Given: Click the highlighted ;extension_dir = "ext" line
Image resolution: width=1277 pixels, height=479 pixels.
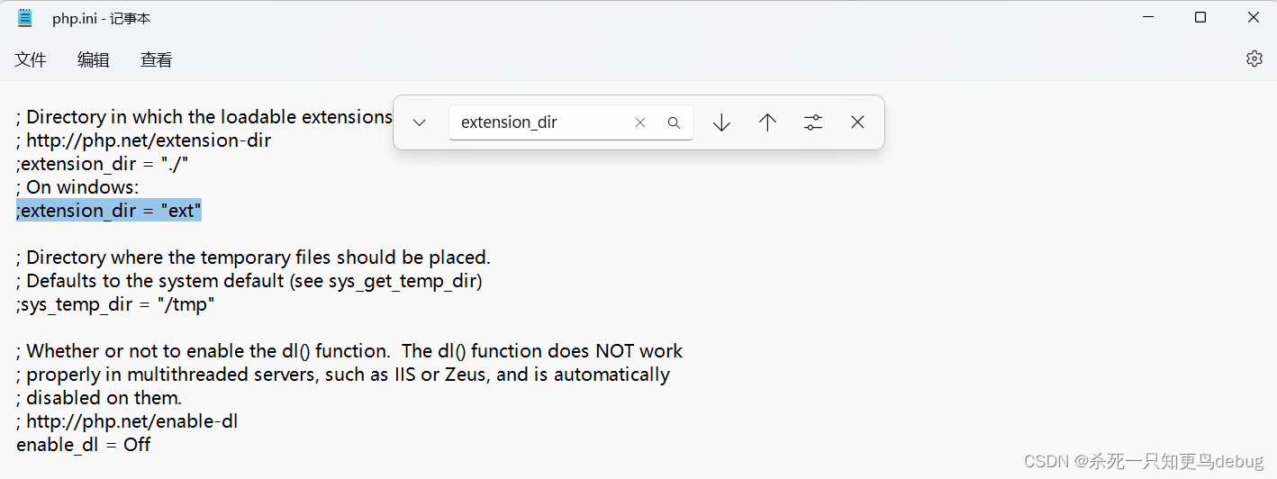Looking at the screenshot, I should point(109,210).
